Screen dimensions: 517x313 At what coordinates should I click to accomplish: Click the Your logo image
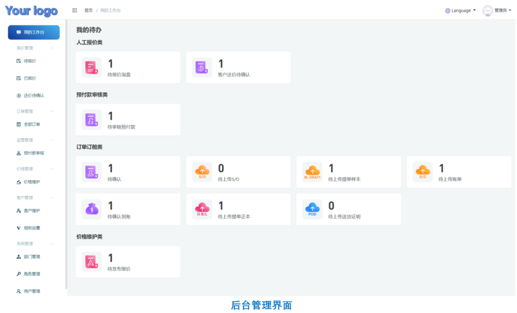pyautogui.click(x=32, y=11)
